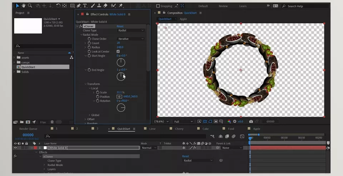Click the Position crosshair point picker
Screen dimensions: 343x176
pos(119,97)
